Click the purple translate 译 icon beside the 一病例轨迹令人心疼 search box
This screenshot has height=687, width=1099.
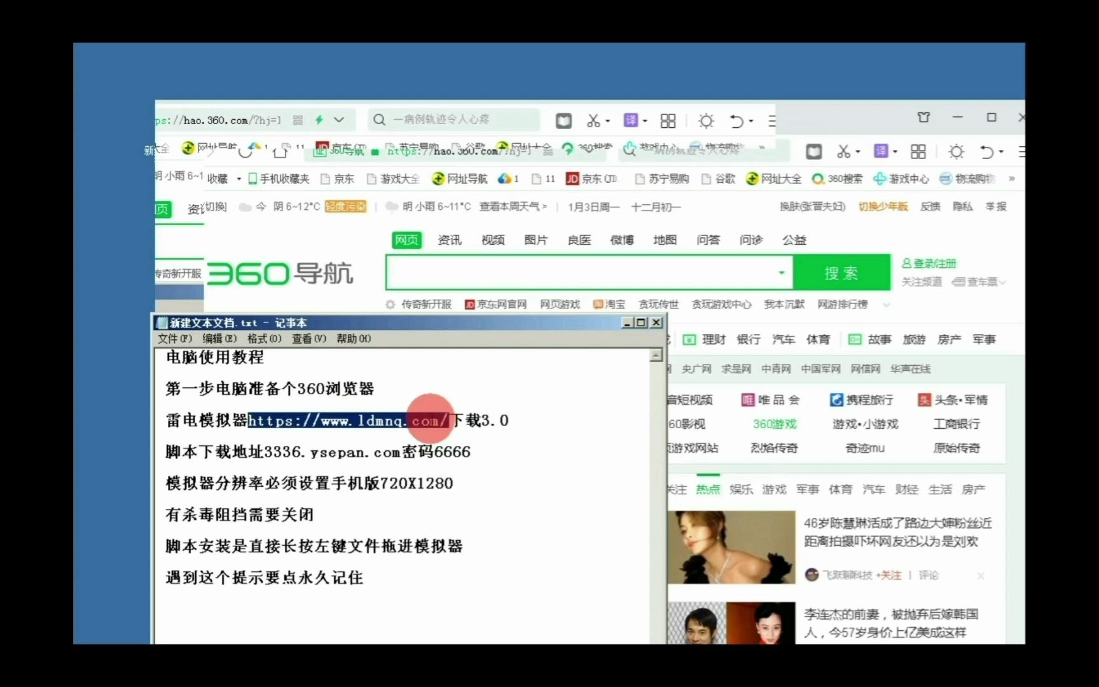630,120
